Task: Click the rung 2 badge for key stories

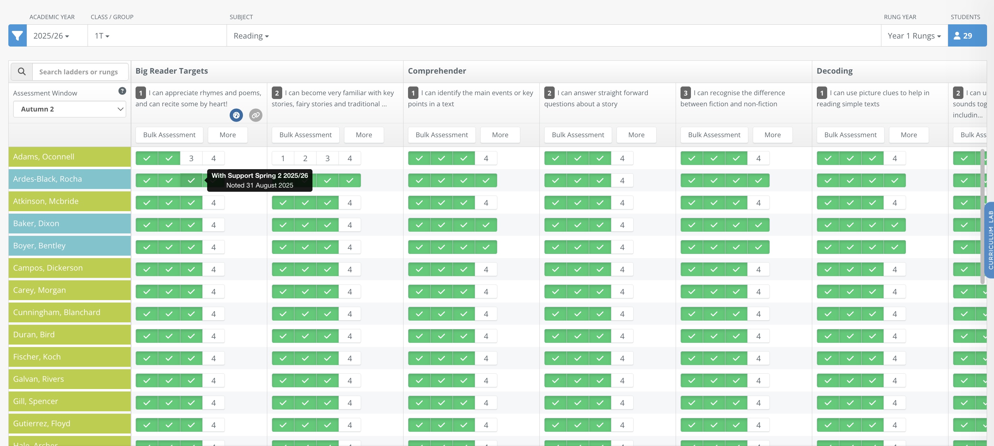Action: pos(277,93)
